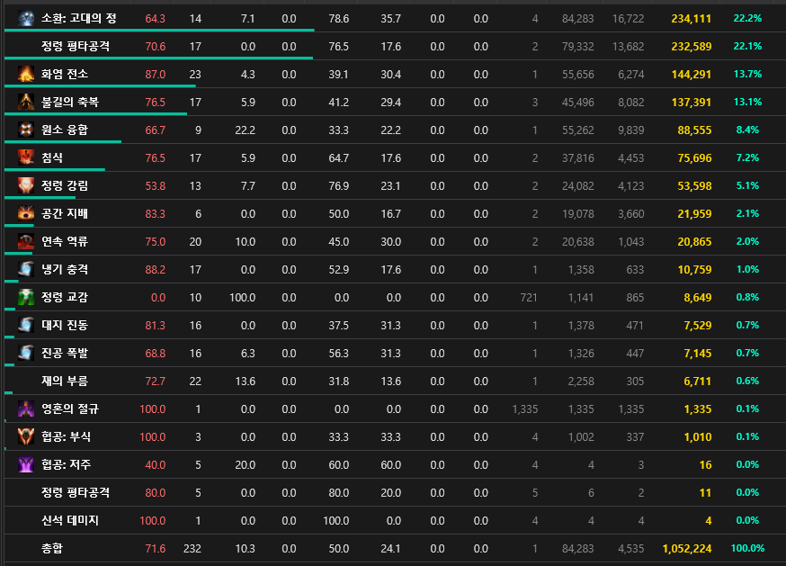
Task: Select the 불길의 축복 skill icon
Action: click(x=26, y=102)
